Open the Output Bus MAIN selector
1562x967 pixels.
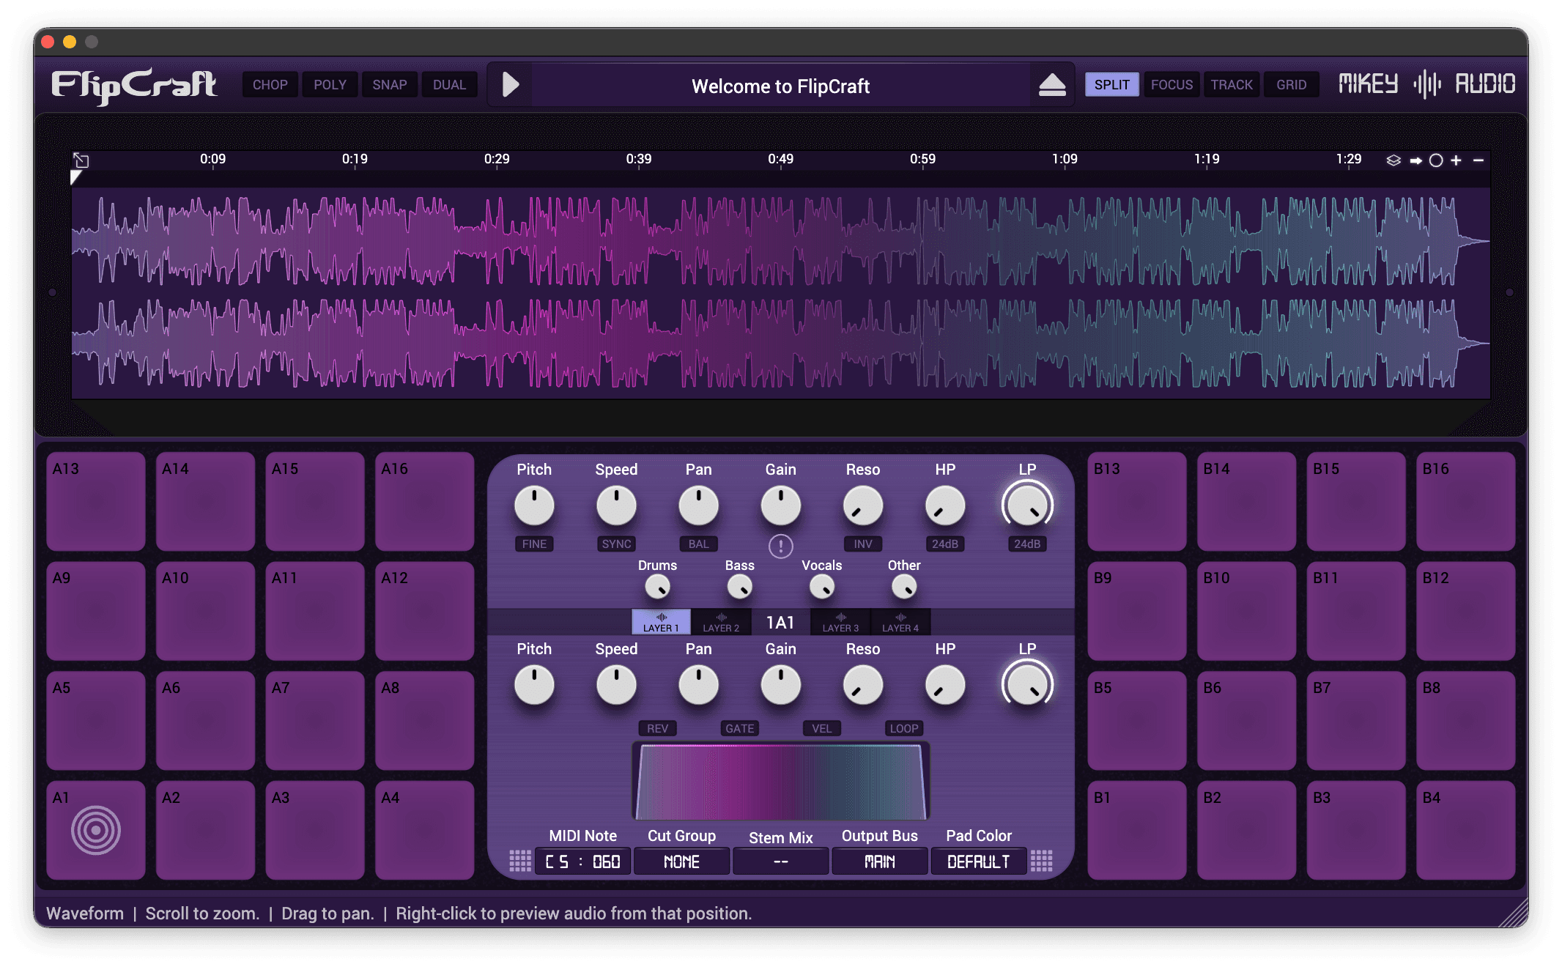(879, 862)
